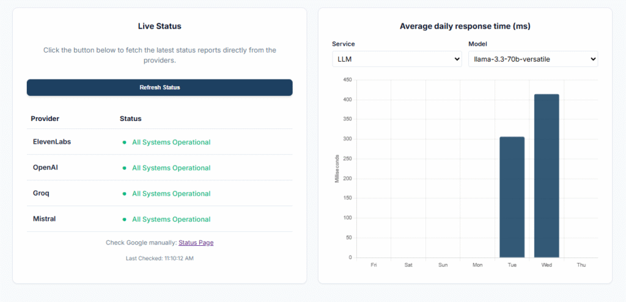Open the Google Status Page link
Screen dimensions: 626x302
point(196,243)
